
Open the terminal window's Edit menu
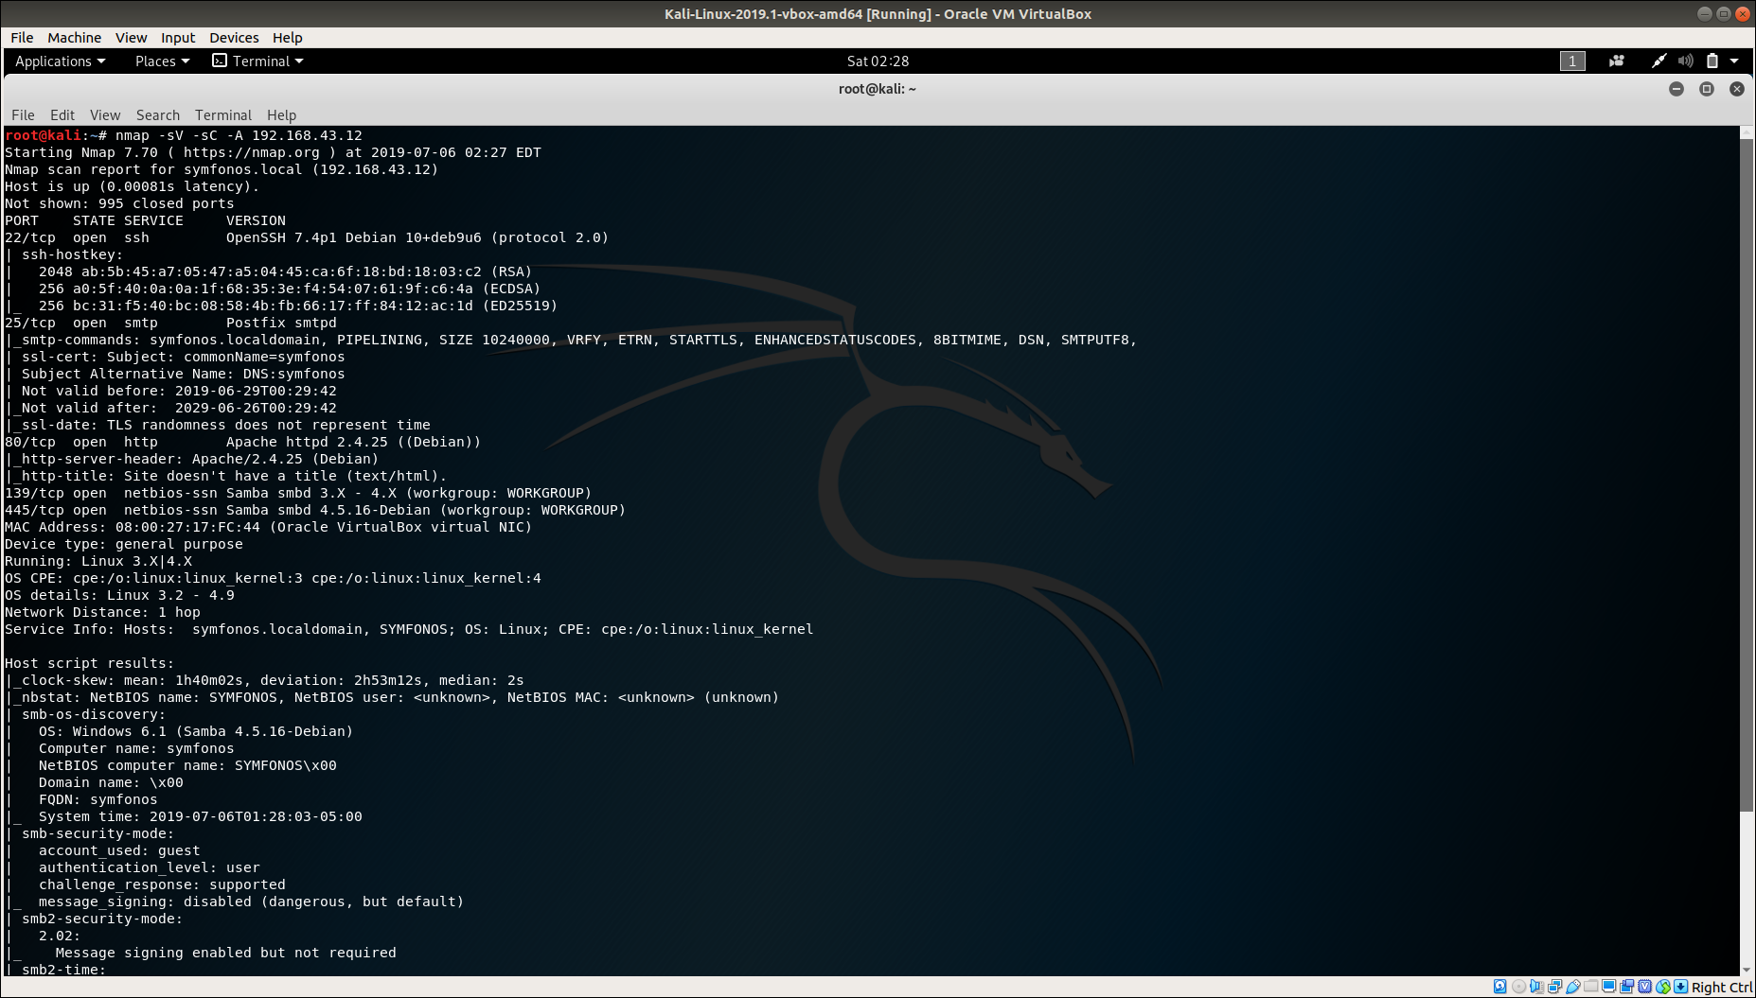click(x=62, y=114)
